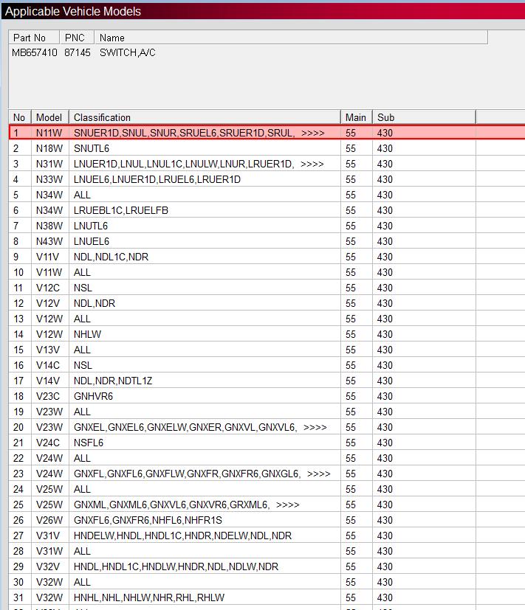Sort by the Model column header
Viewport: 525px width, 610px height.
click(49, 117)
